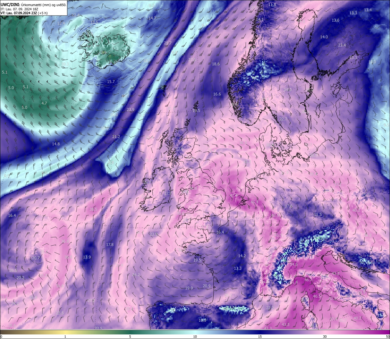The width and height of the screenshot is (390, 339).
Task: Click the 46.5 value label
Action: pos(317,296)
